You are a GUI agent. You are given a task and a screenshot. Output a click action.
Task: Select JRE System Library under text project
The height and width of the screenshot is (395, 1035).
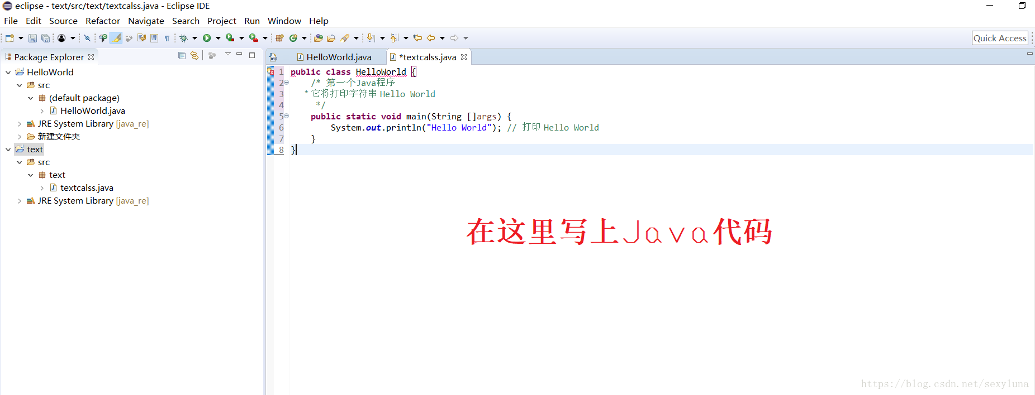tap(93, 201)
